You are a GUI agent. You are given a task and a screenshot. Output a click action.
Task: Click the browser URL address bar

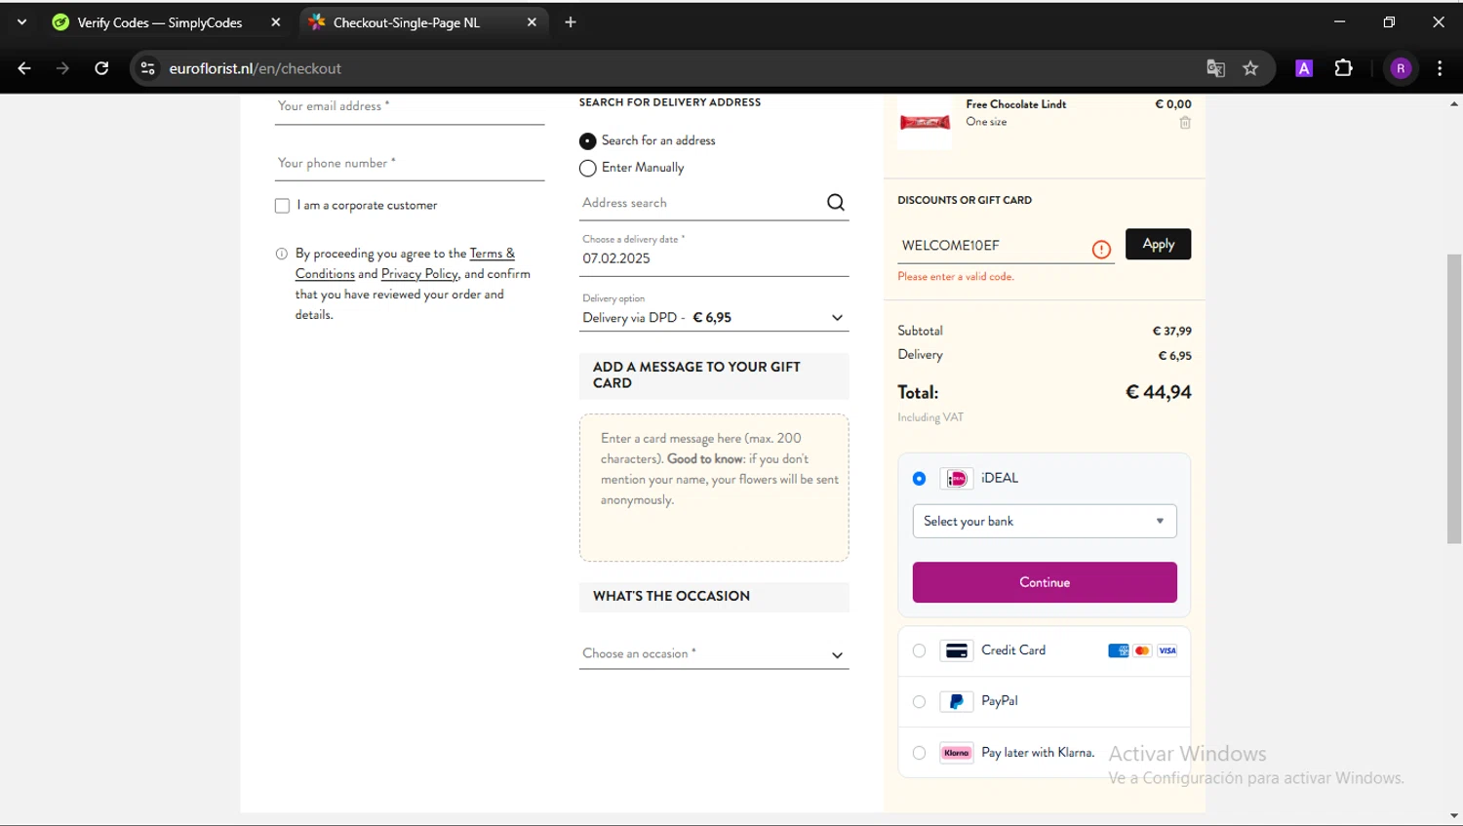[683, 68]
